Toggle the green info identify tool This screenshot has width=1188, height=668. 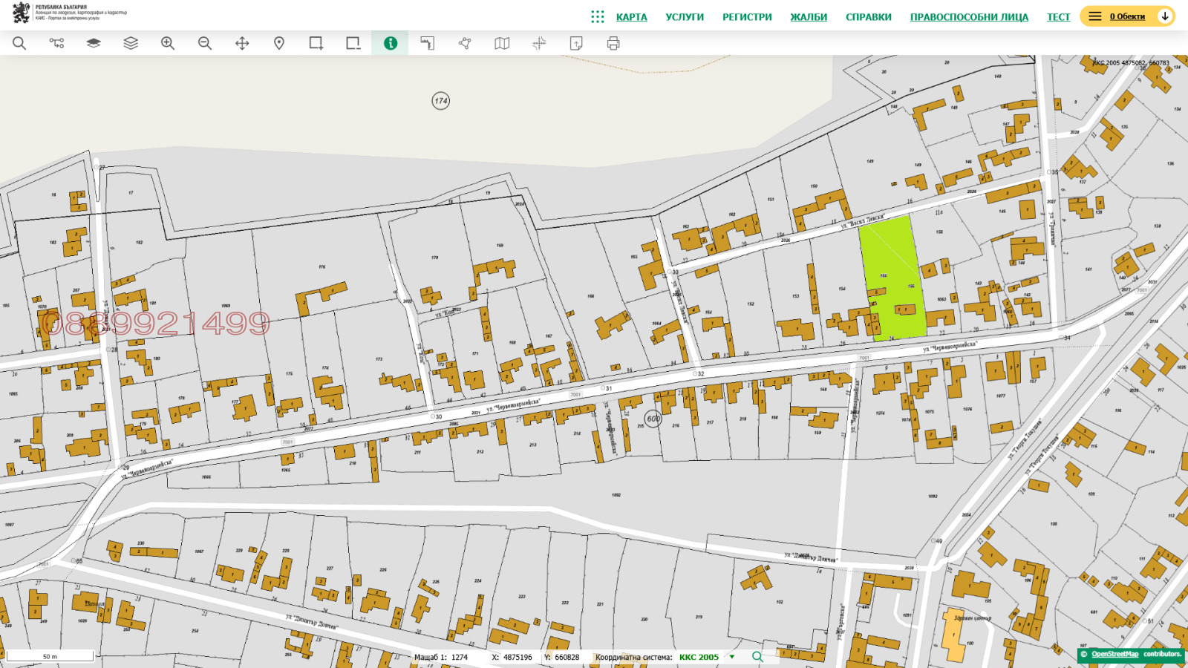tap(391, 43)
